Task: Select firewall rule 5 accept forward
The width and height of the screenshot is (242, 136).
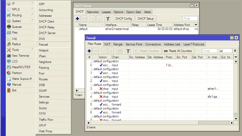Action: click(x=160, y=105)
